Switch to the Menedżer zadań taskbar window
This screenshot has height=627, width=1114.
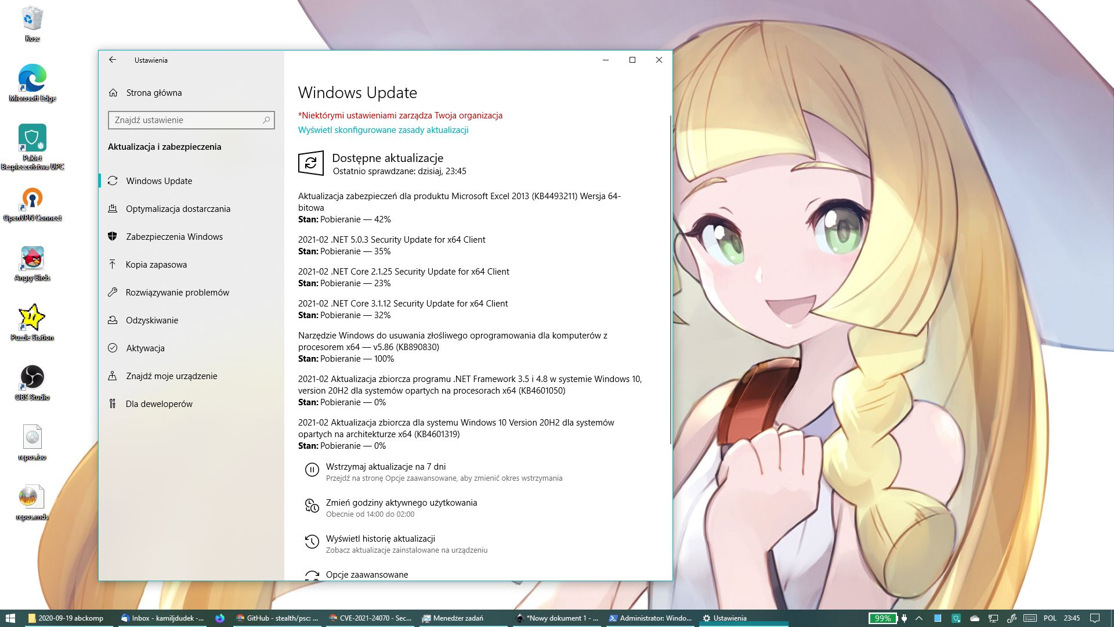point(457,618)
